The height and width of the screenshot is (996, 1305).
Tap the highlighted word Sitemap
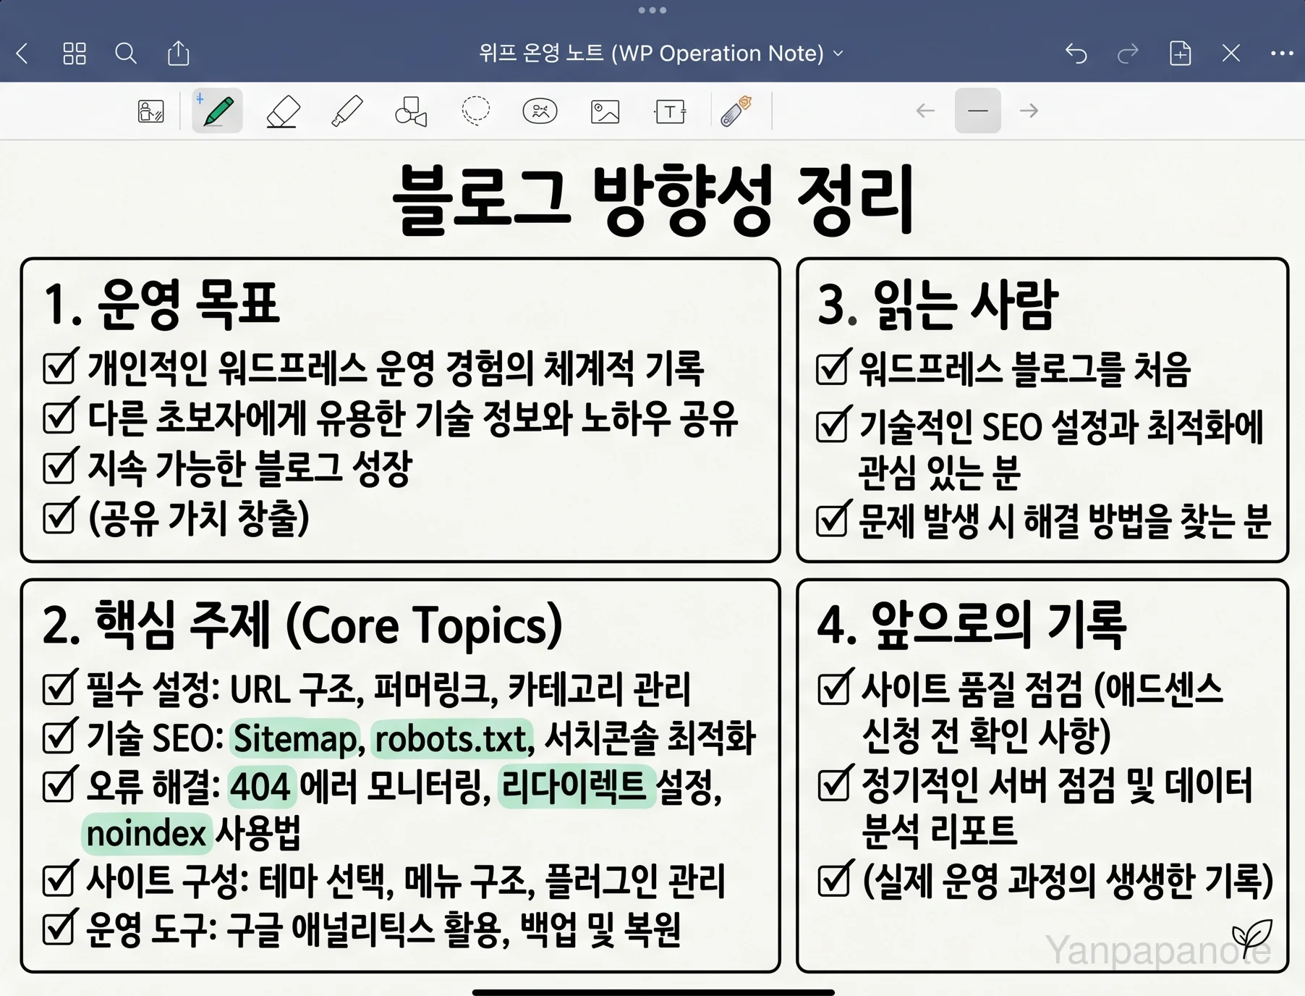tap(295, 738)
